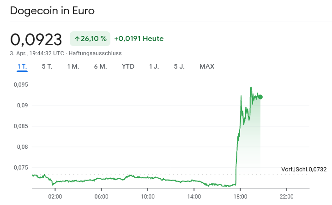Image resolution: width=332 pixels, height=205 pixels.
Task: Show the 6 M. chart range
Action: point(100,66)
